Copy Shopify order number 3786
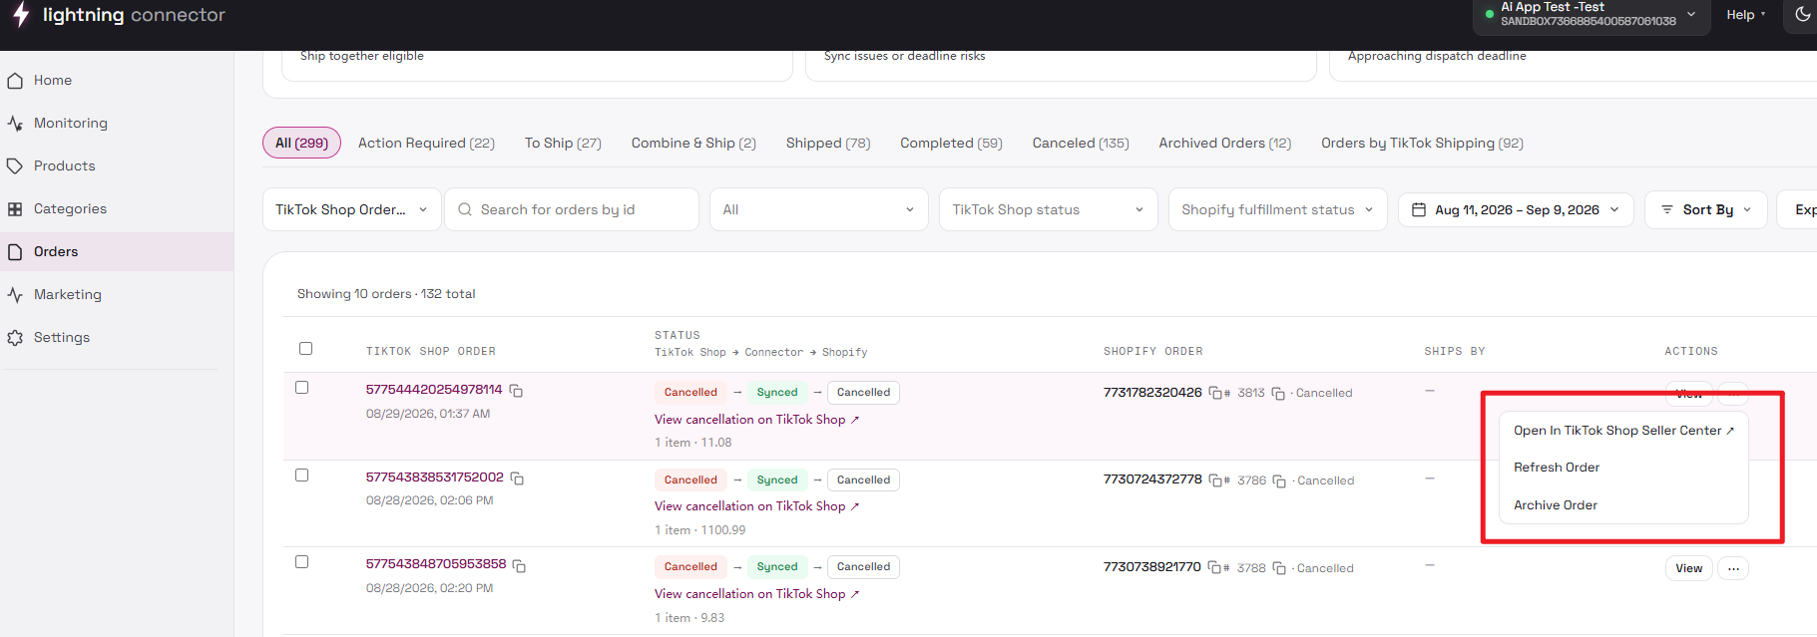The height and width of the screenshot is (637, 1817). [1279, 481]
